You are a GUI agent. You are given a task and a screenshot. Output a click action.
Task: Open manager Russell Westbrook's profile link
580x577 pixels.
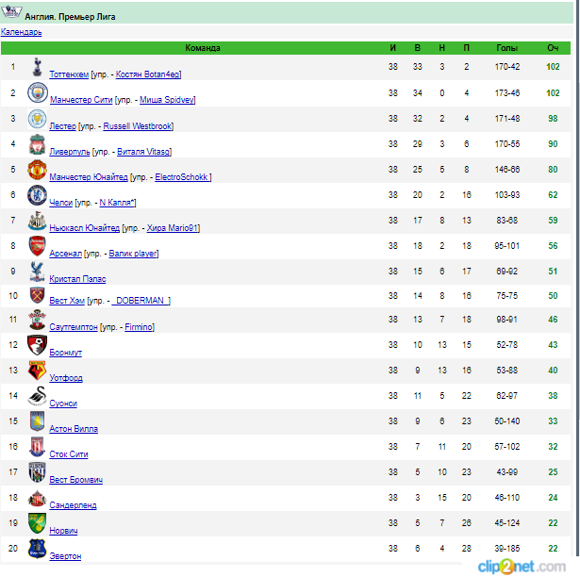137,126
